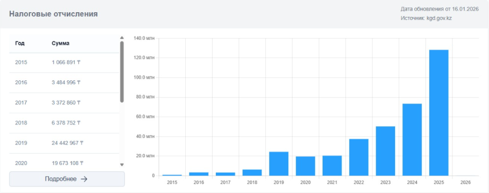Click the Сумма column header
489x193 pixels.
61,43
